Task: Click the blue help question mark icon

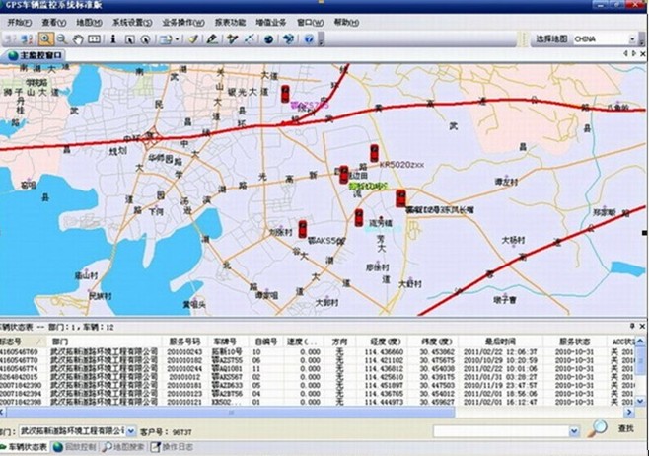Action: pyautogui.click(x=309, y=39)
